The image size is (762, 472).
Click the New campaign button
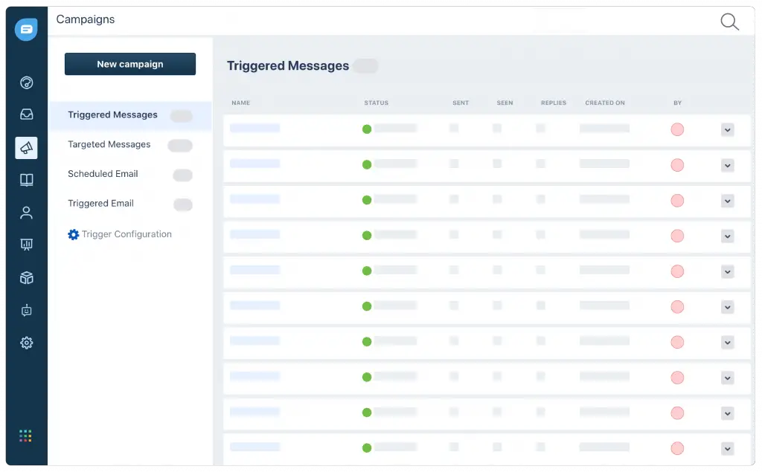tap(130, 64)
